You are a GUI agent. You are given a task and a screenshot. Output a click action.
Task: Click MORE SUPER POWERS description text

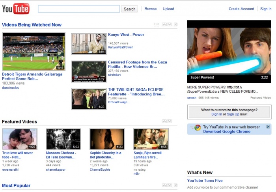tap(223, 89)
